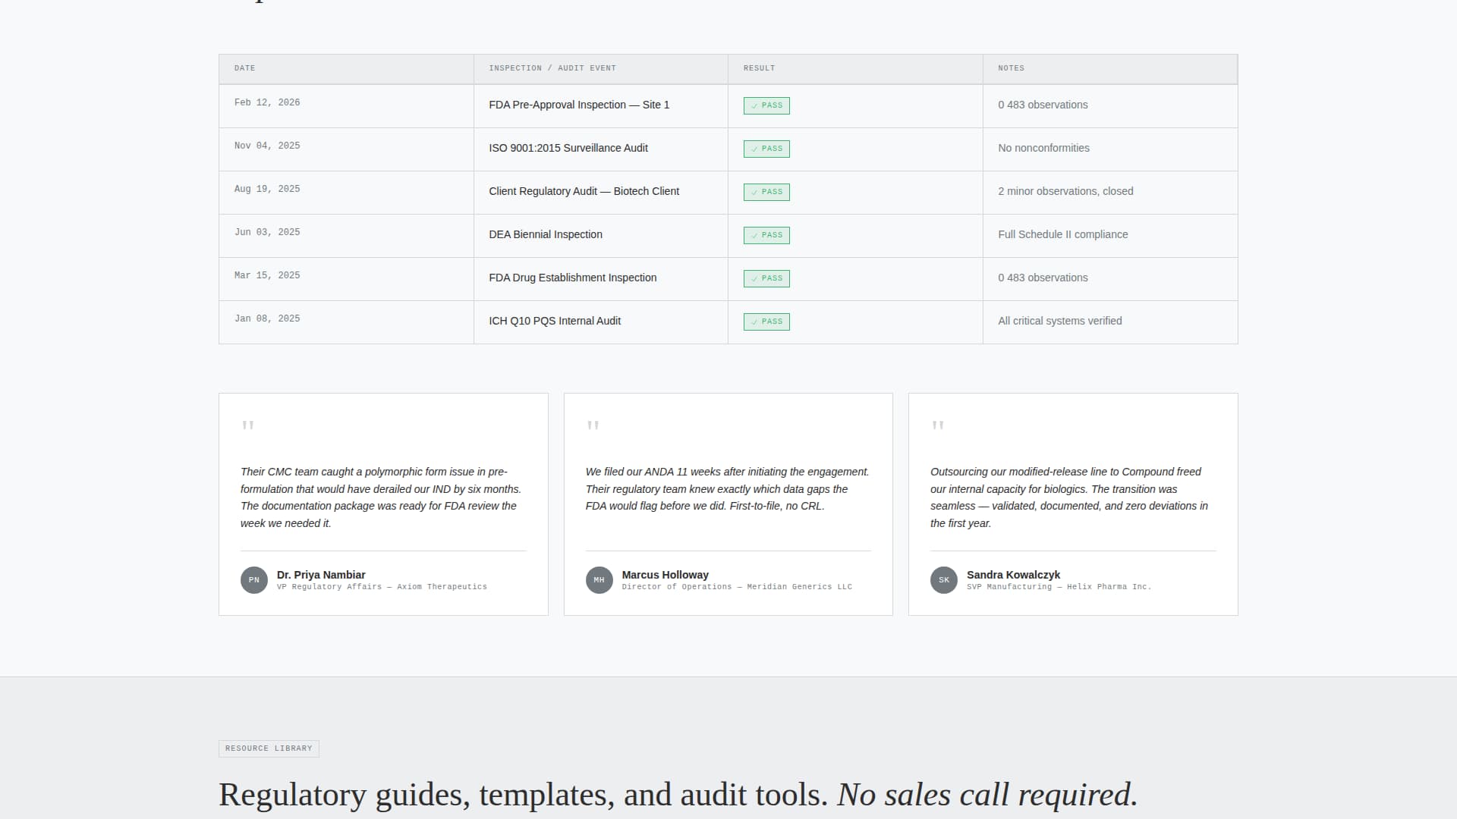Click the INSPECTION / AUDIT EVENT column header

point(552,68)
